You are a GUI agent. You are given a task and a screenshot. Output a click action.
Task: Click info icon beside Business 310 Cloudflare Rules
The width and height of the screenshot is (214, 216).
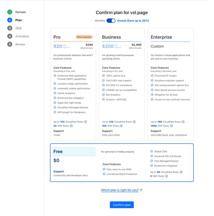(134, 122)
